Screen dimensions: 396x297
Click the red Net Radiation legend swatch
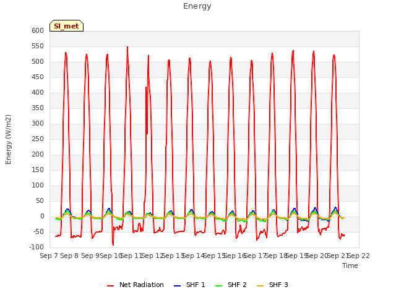[110, 286]
